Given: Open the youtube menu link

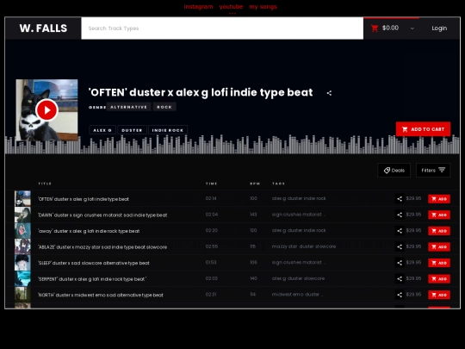Looking at the screenshot, I should (231, 7).
